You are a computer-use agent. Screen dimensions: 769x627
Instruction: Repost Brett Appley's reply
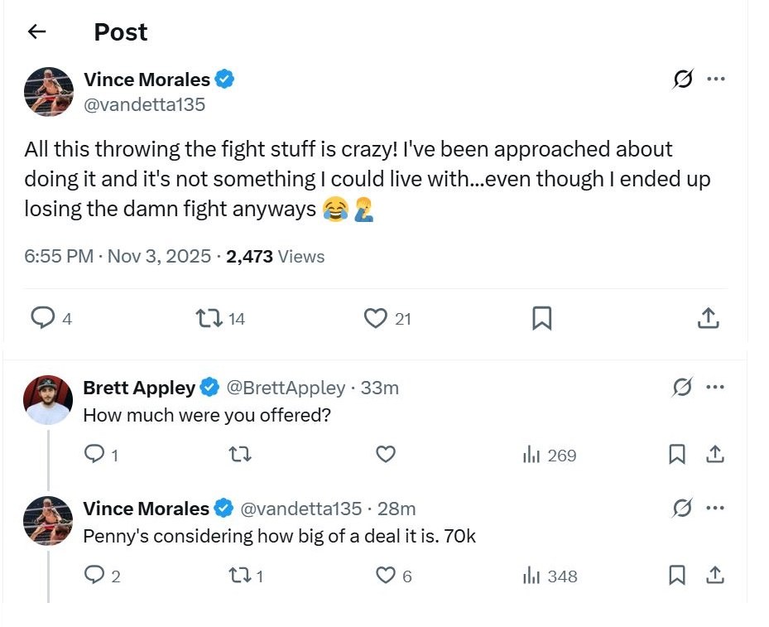(x=239, y=455)
